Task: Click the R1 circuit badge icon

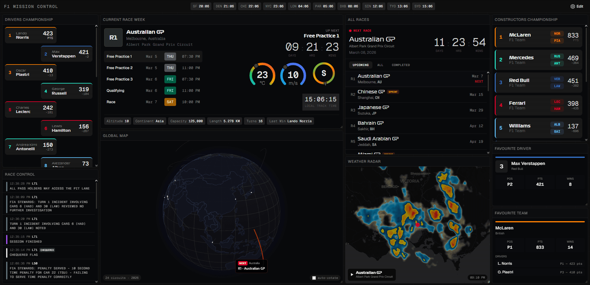Action: (x=113, y=37)
